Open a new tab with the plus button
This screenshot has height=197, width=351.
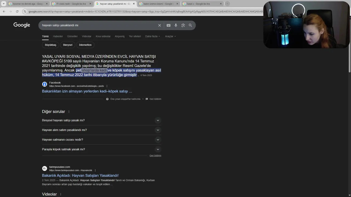click(227, 4)
